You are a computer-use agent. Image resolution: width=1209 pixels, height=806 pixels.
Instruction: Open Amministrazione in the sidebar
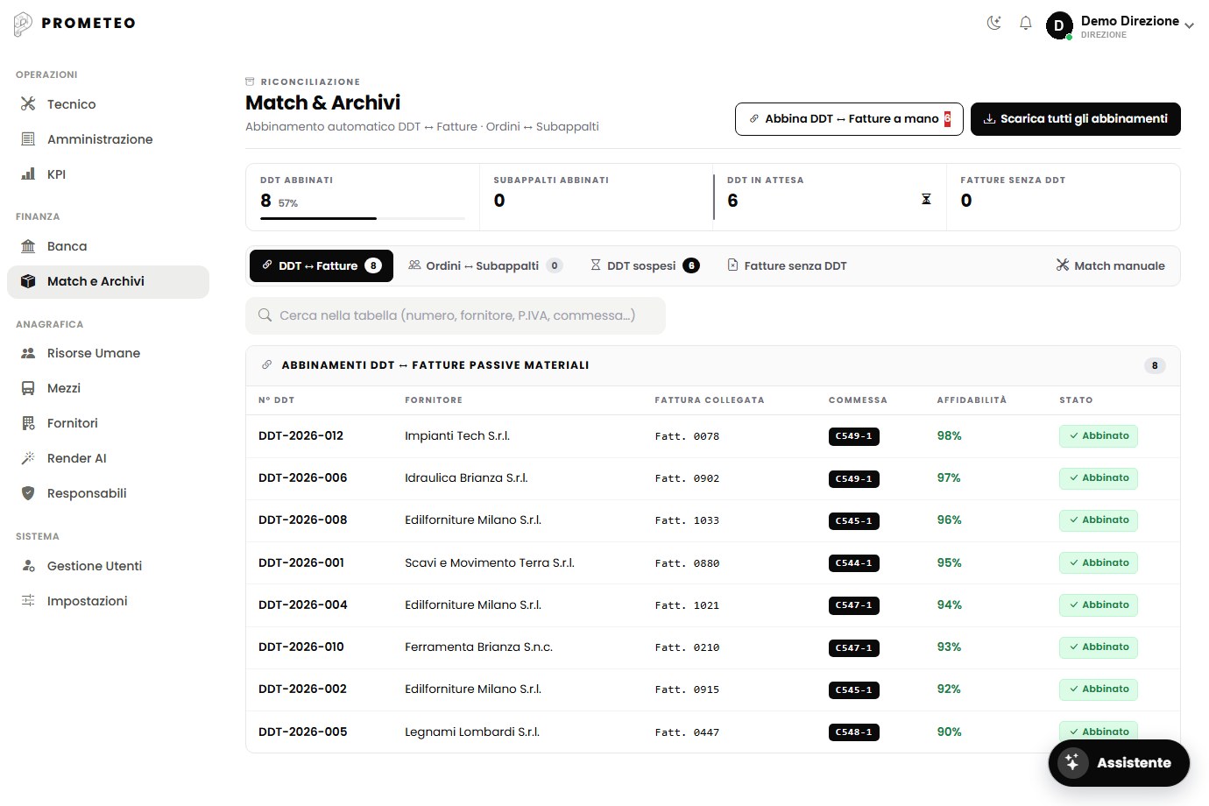tap(108, 139)
